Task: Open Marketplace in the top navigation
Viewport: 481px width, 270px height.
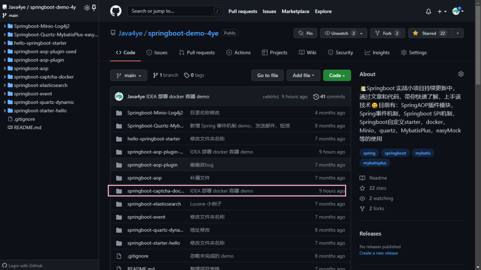Action: (295, 11)
